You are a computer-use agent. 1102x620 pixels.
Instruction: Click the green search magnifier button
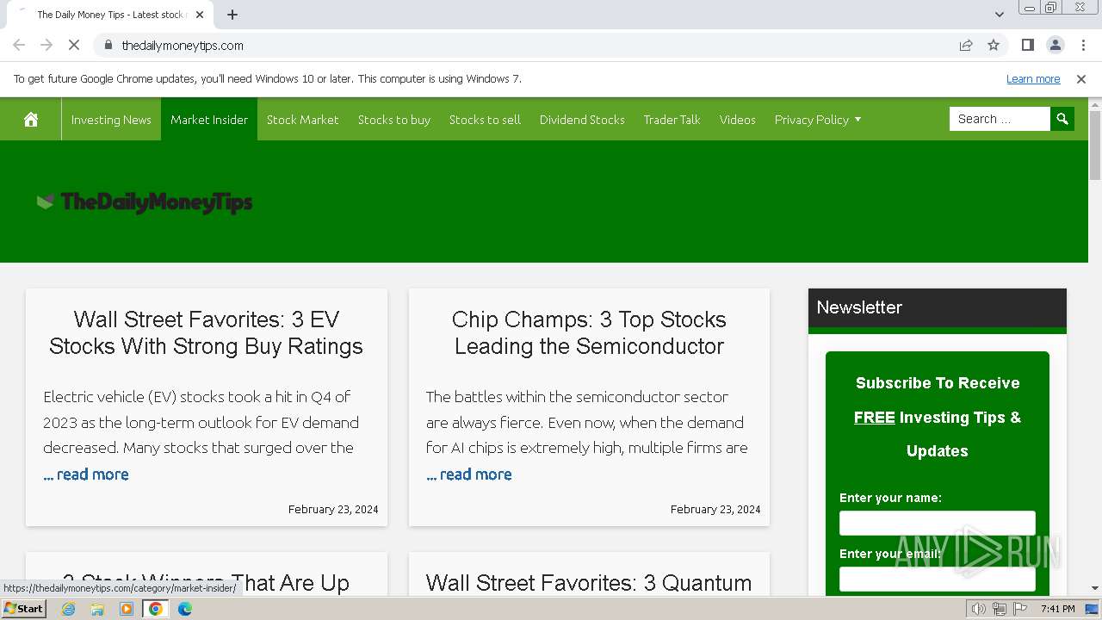pyautogui.click(x=1062, y=119)
